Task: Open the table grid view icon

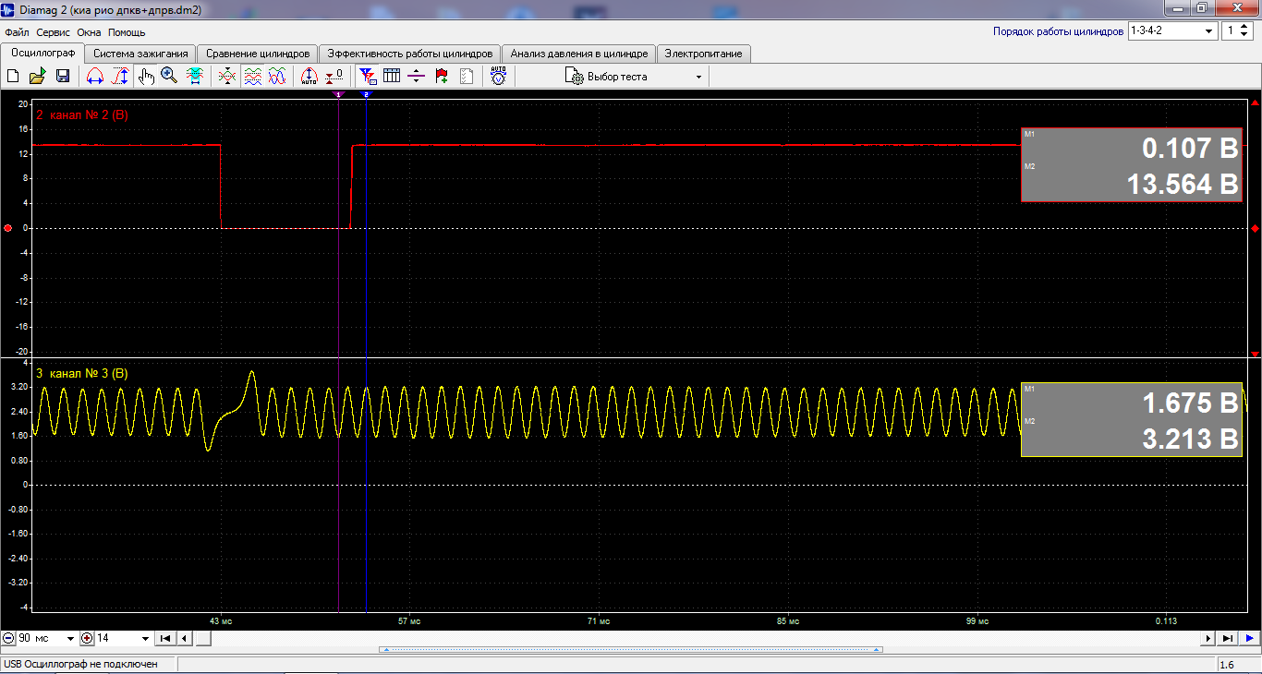Action: 392,77
